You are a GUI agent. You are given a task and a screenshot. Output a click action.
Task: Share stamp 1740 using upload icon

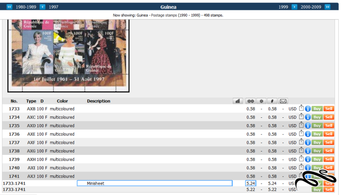coord(301,167)
